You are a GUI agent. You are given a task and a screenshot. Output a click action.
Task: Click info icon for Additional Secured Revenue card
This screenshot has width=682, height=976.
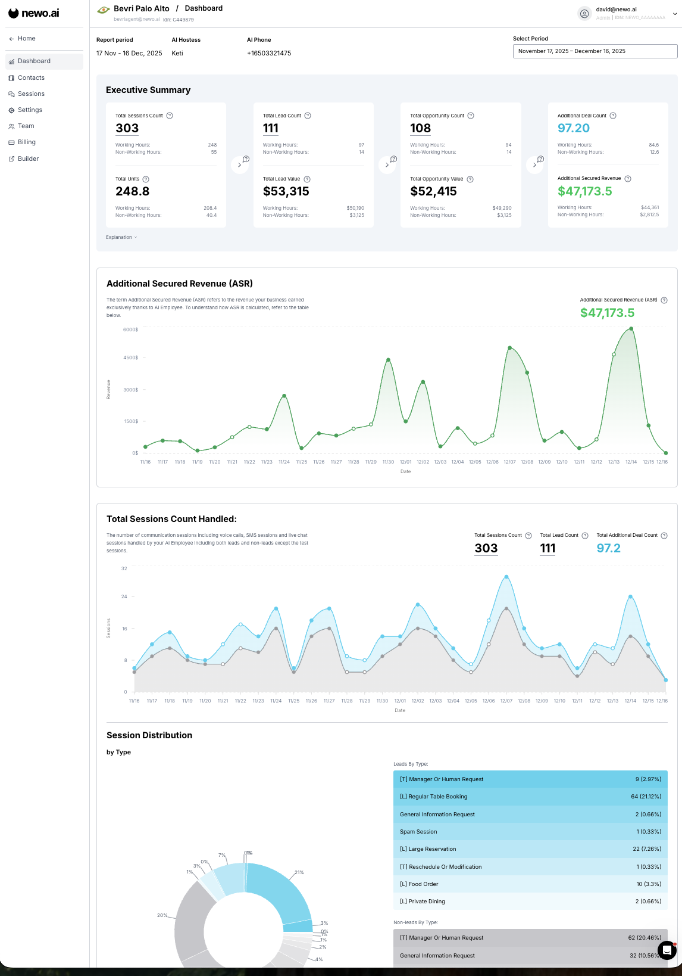628,179
